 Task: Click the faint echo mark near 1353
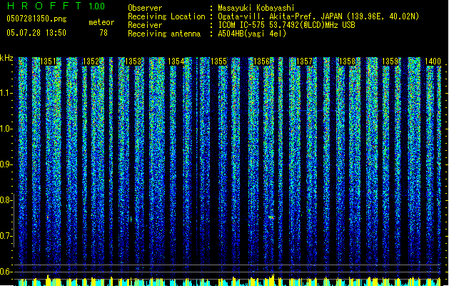click(131, 220)
